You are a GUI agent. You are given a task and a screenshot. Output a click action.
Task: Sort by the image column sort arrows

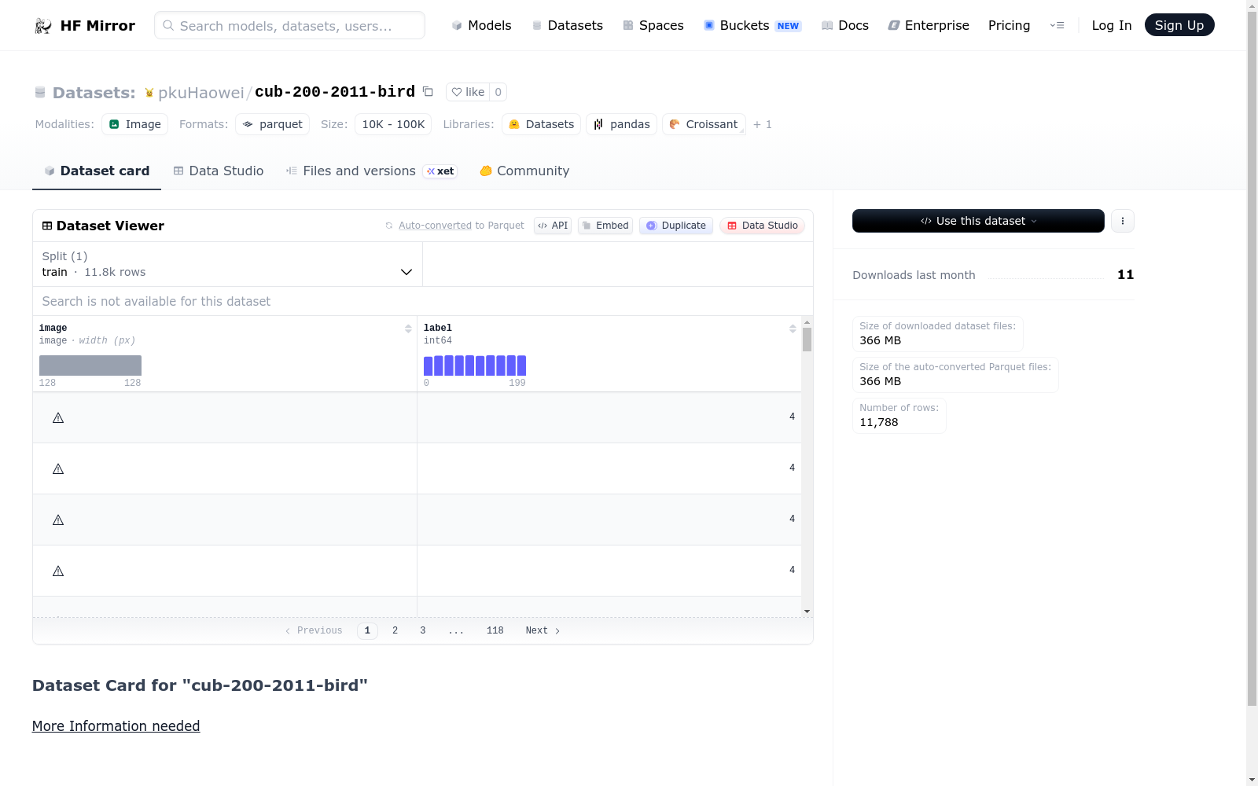[408, 329]
